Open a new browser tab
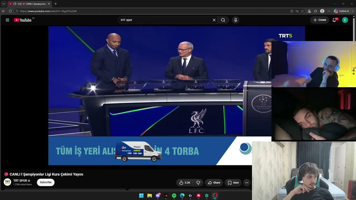 (x=56, y=4)
